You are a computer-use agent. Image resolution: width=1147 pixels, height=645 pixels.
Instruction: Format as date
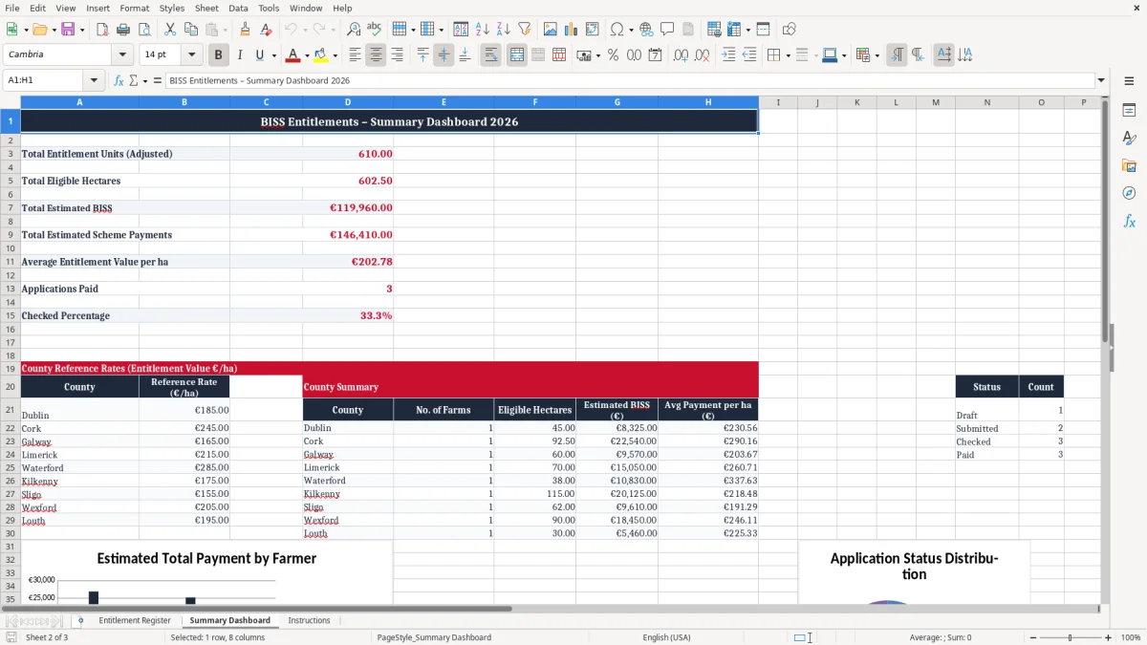point(655,55)
